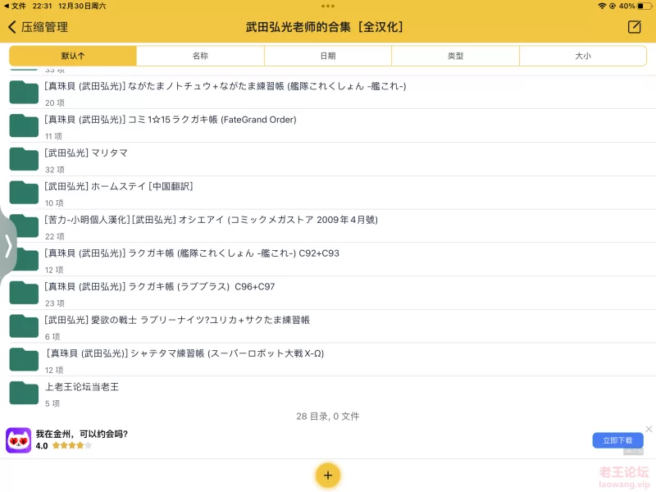Close the ad banner with the X
This screenshot has width=656, height=492.
[649, 429]
